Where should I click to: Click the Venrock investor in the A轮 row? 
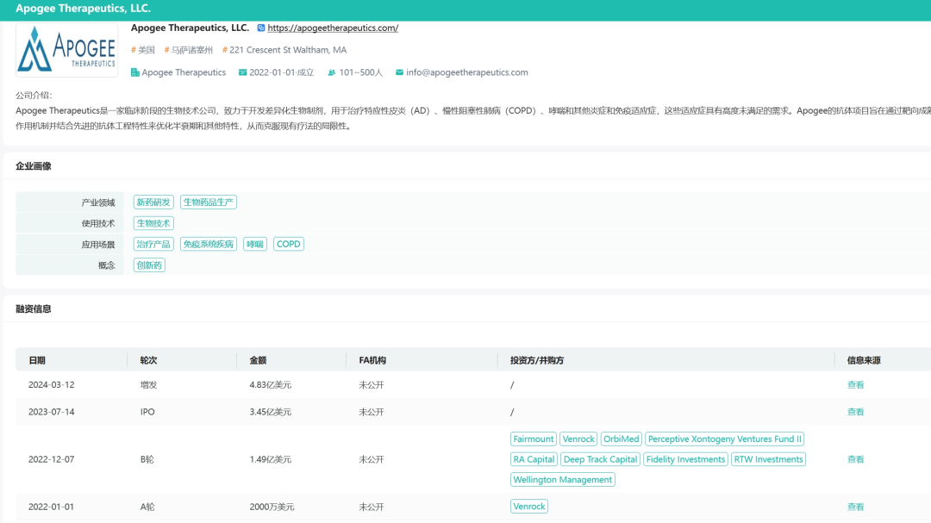pos(529,507)
